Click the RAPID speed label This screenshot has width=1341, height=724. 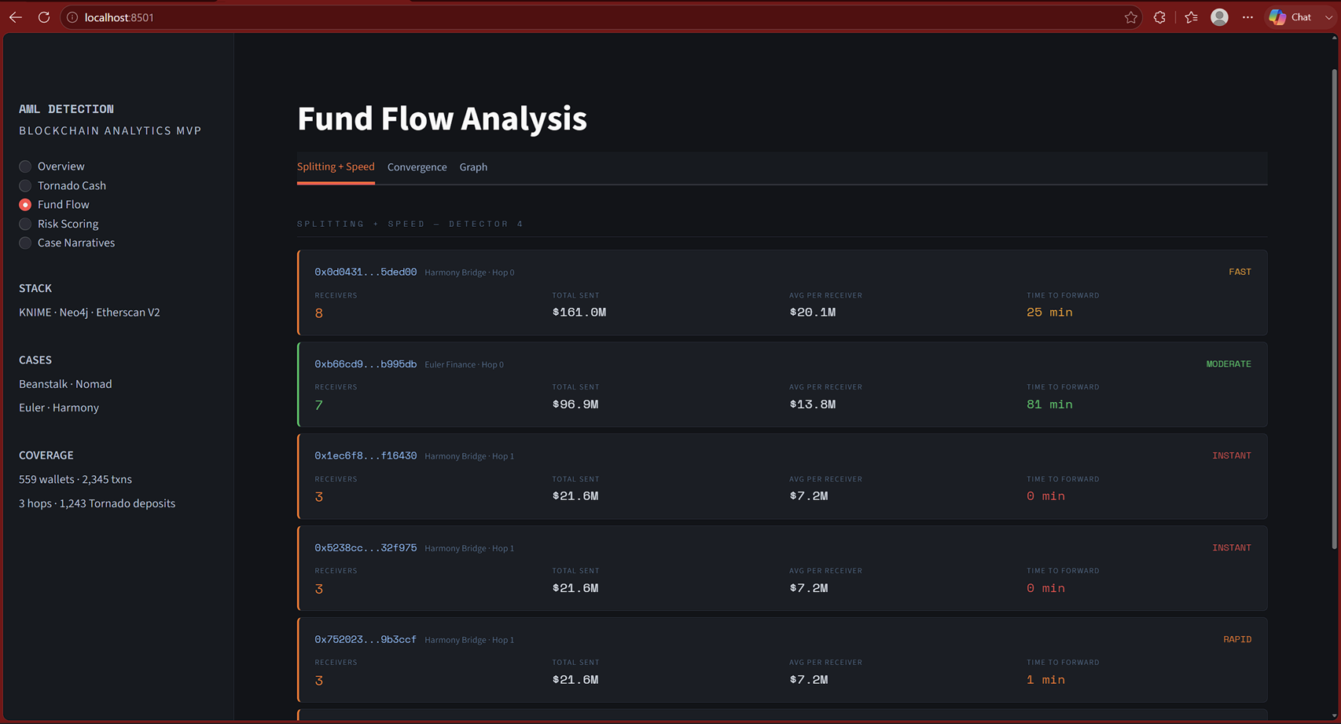pos(1237,639)
